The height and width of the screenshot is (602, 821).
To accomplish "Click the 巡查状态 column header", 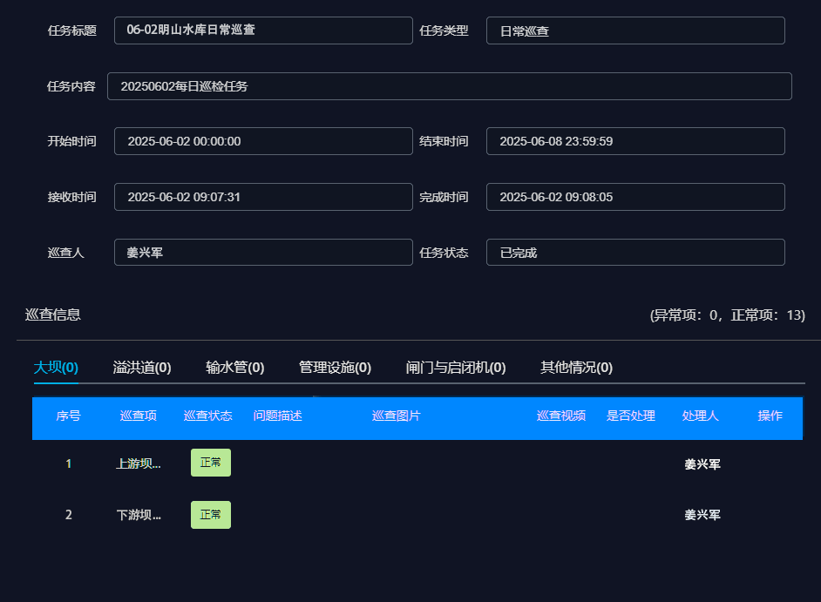I will 208,416.
